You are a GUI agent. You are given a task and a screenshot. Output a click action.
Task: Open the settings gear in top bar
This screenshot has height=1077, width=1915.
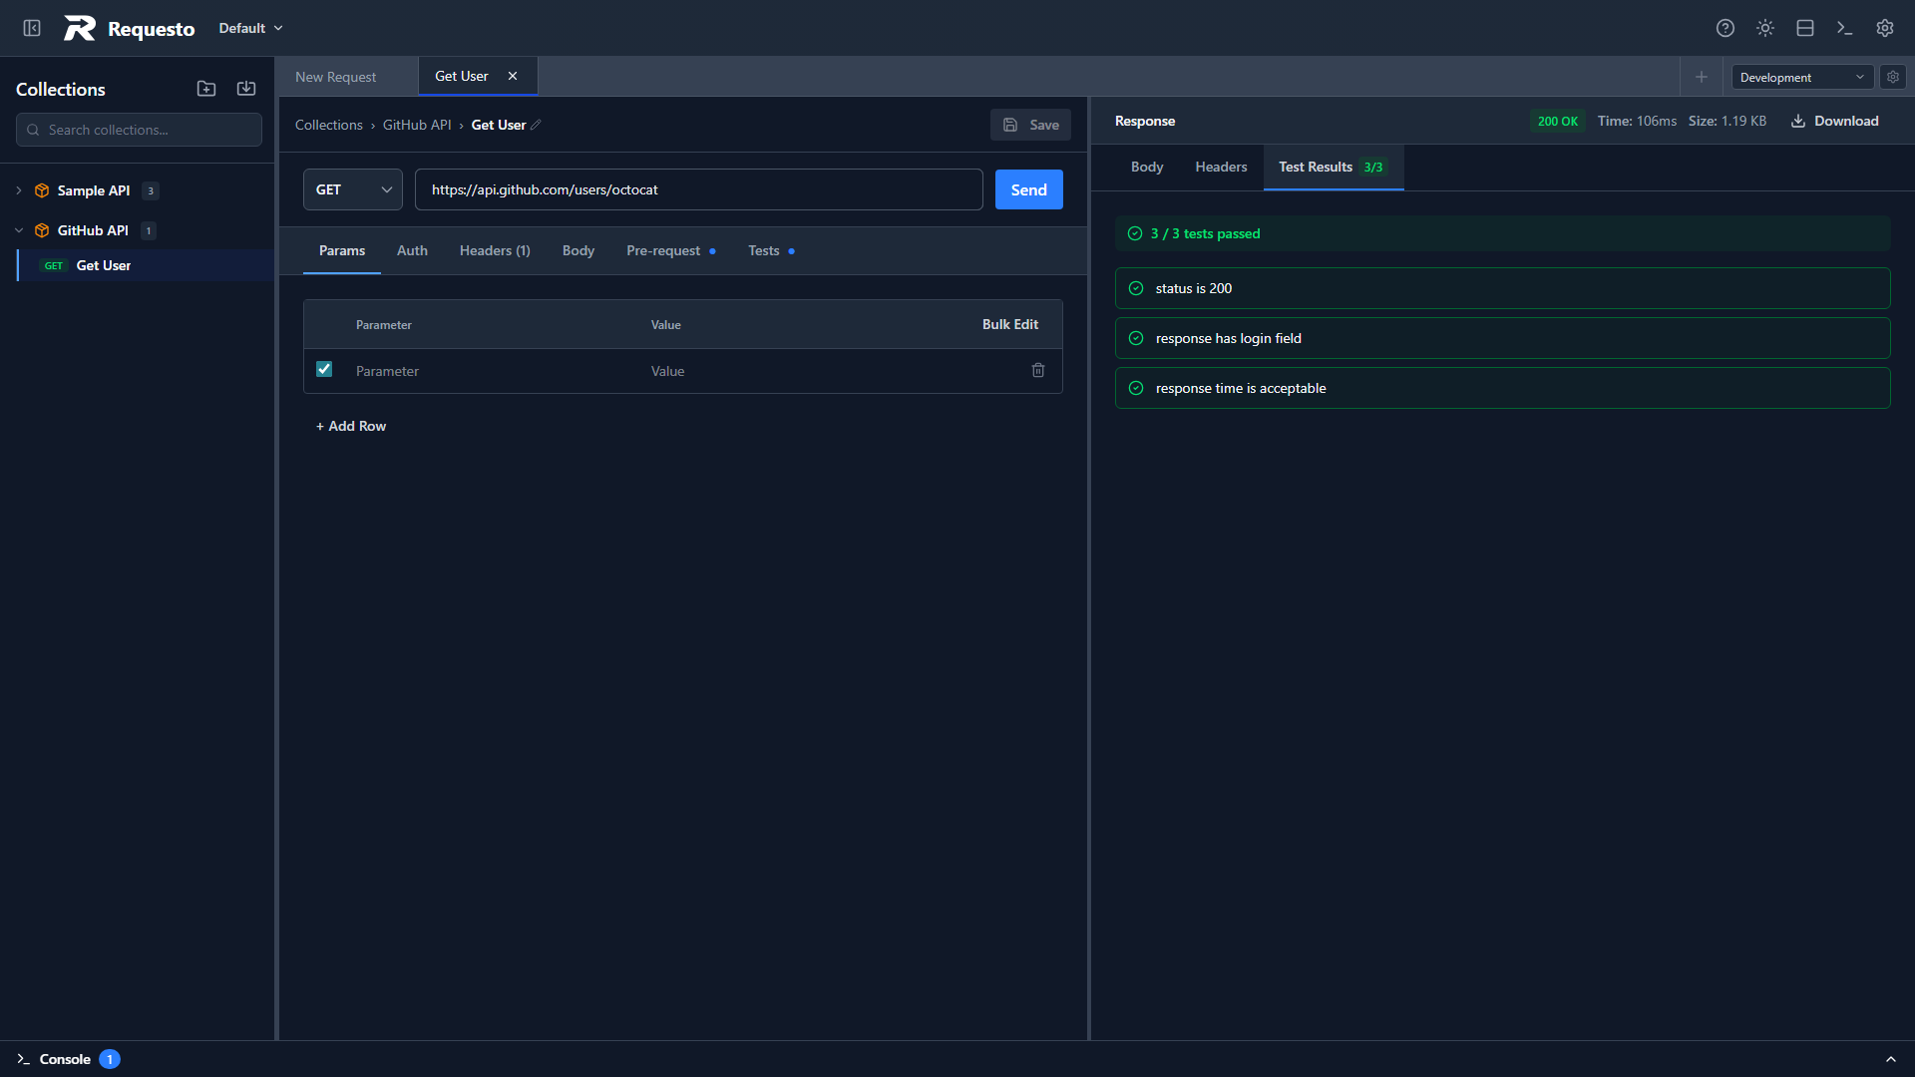[1885, 28]
